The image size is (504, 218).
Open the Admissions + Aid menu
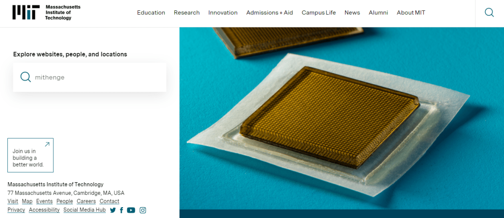269,13
